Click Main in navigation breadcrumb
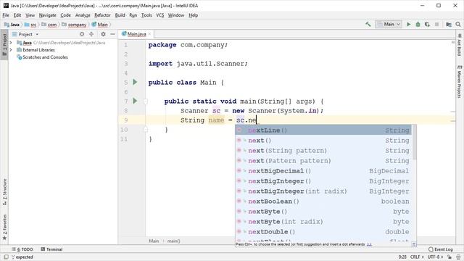464x261 pixels. [102, 25]
